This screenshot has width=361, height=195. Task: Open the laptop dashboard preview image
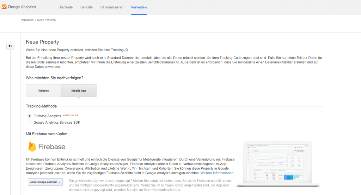278,163
